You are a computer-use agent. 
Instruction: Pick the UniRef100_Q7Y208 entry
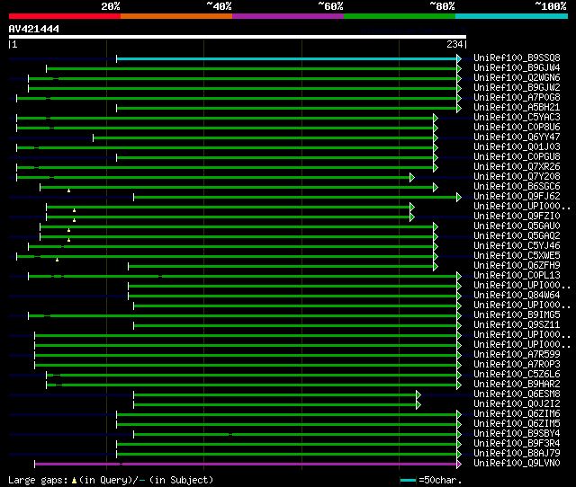(x=517, y=176)
